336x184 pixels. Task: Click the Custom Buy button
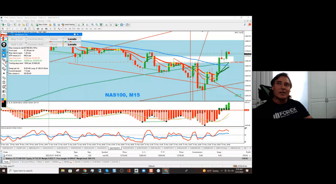[x=35, y=39]
